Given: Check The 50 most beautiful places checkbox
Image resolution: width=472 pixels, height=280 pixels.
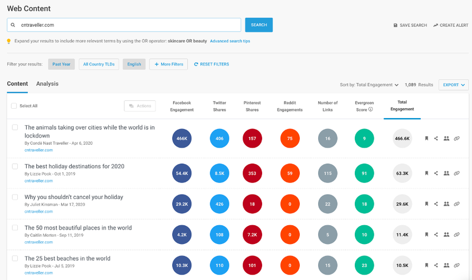Looking at the screenshot, I should 15,228.
